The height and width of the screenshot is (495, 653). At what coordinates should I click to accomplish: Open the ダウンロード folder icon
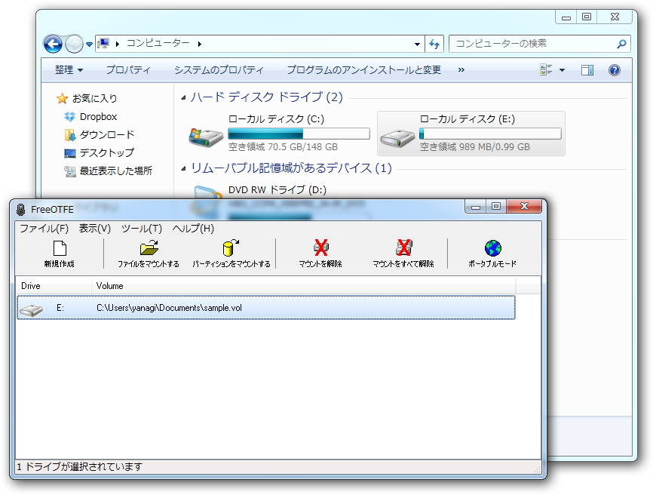pyautogui.click(x=70, y=134)
